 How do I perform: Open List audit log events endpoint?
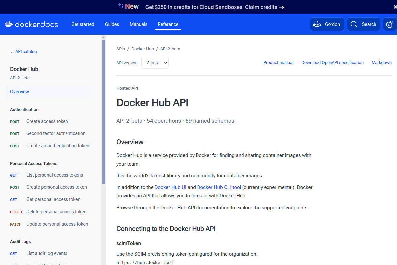pos(47,253)
